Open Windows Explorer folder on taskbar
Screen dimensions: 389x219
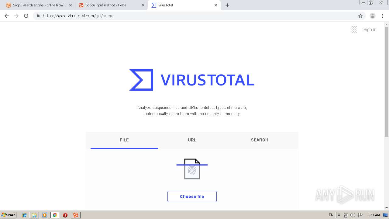[x=34, y=215]
